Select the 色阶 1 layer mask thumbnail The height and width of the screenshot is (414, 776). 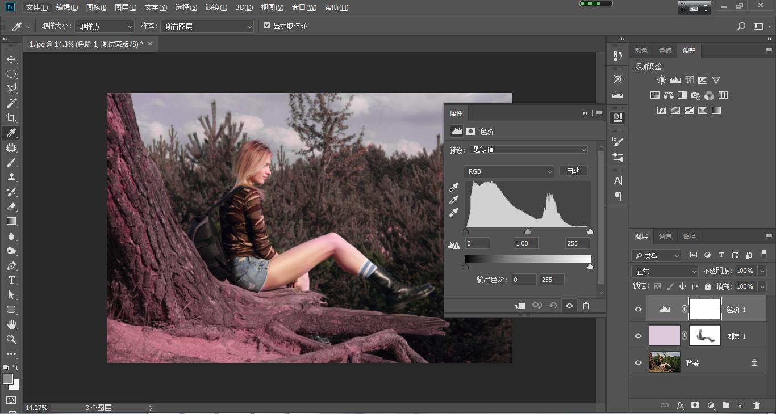pos(704,309)
